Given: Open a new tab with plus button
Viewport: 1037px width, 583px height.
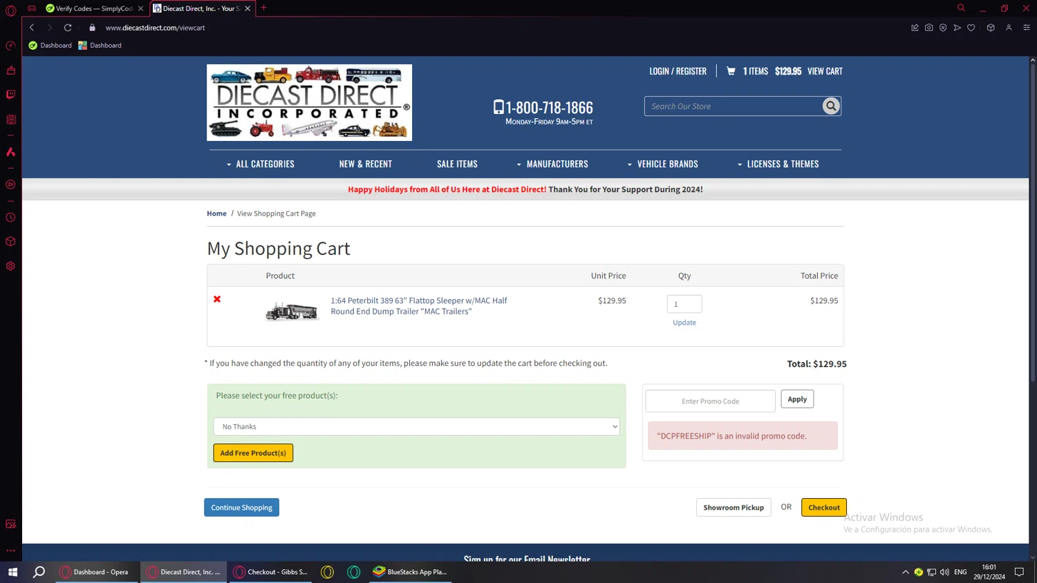Looking at the screenshot, I should [x=263, y=8].
